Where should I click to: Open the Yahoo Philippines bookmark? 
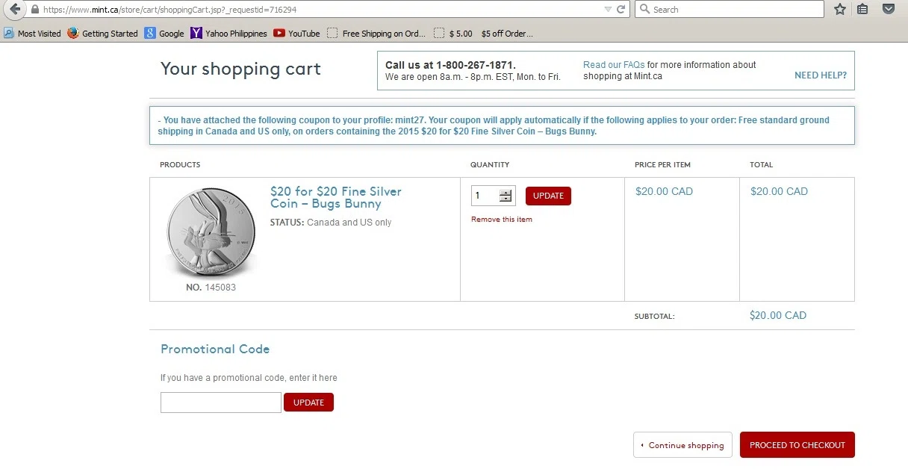pyautogui.click(x=228, y=34)
